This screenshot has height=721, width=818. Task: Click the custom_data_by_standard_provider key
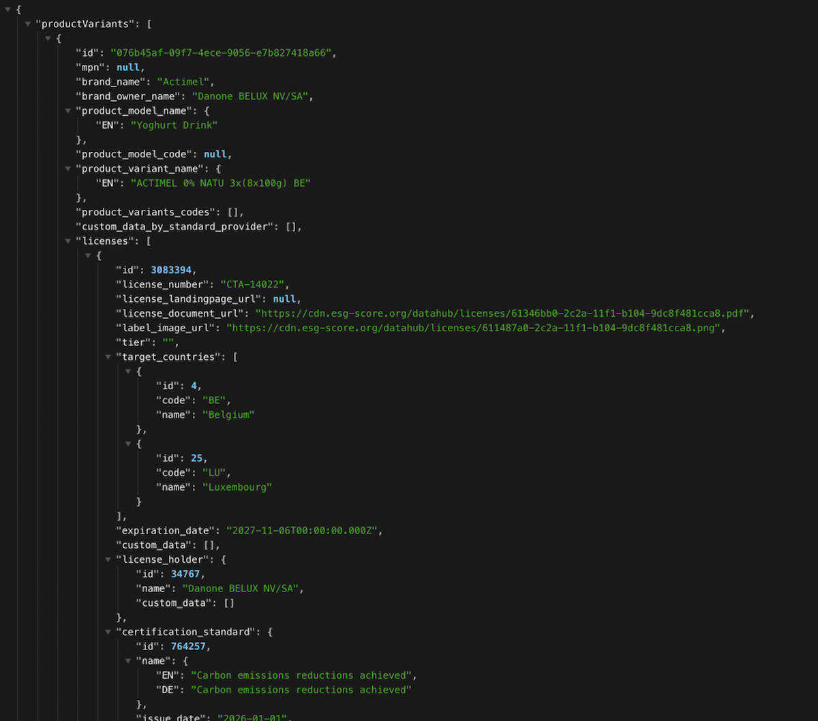(x=174, y=227)
